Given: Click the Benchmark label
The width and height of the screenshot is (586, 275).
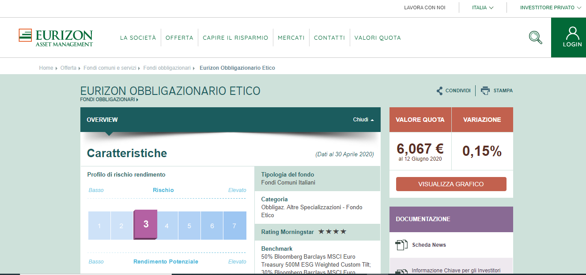Looking at the screenshot, I should [x=277, y=249].
